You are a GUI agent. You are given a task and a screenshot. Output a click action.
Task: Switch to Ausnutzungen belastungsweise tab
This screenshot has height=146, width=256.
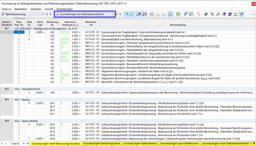[101, 143]
